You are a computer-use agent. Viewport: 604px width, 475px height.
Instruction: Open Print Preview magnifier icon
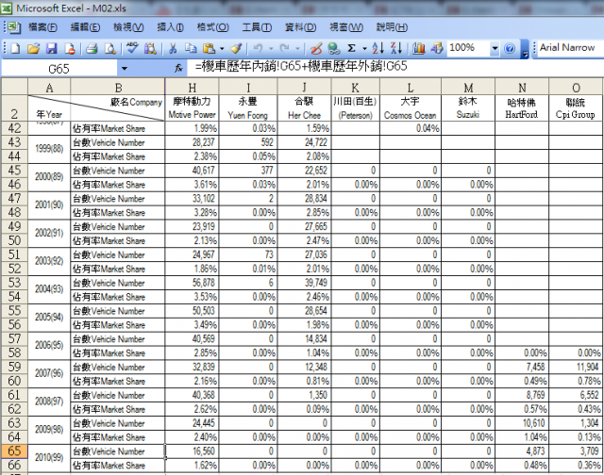[x=110, y=48]
